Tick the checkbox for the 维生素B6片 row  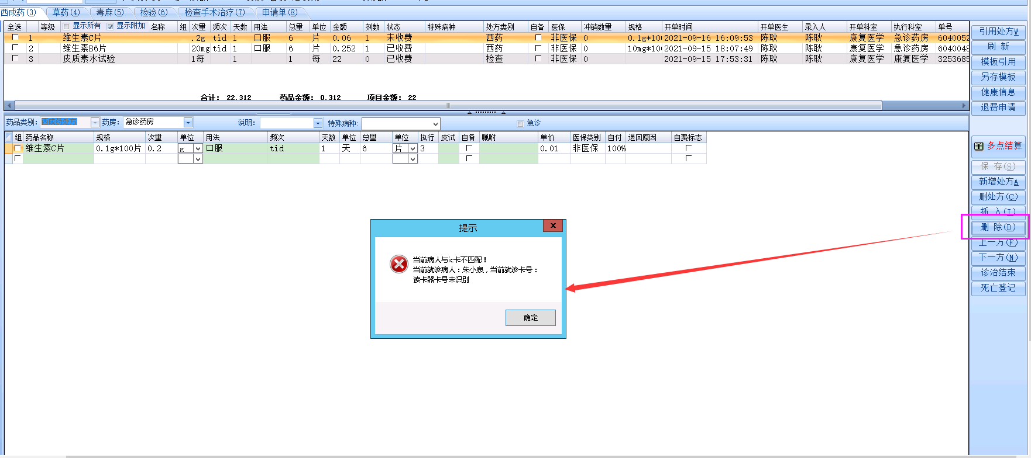(15, 48)
